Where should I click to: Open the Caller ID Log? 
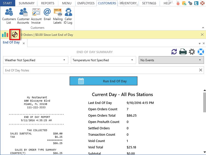pos(68,16)
